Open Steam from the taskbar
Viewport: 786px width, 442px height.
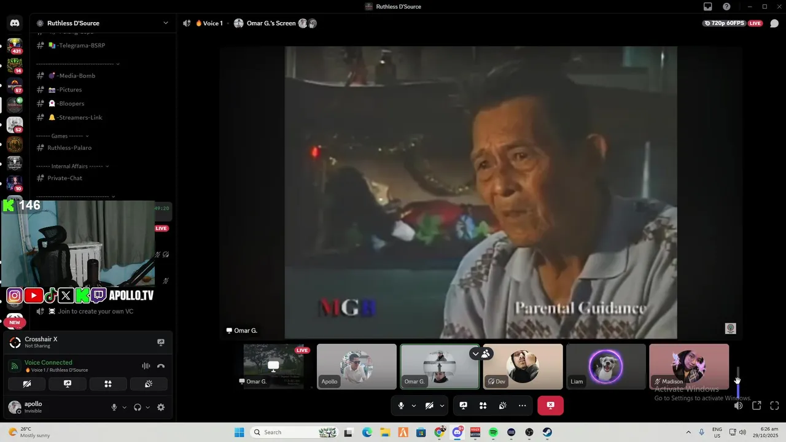point(547,432)
